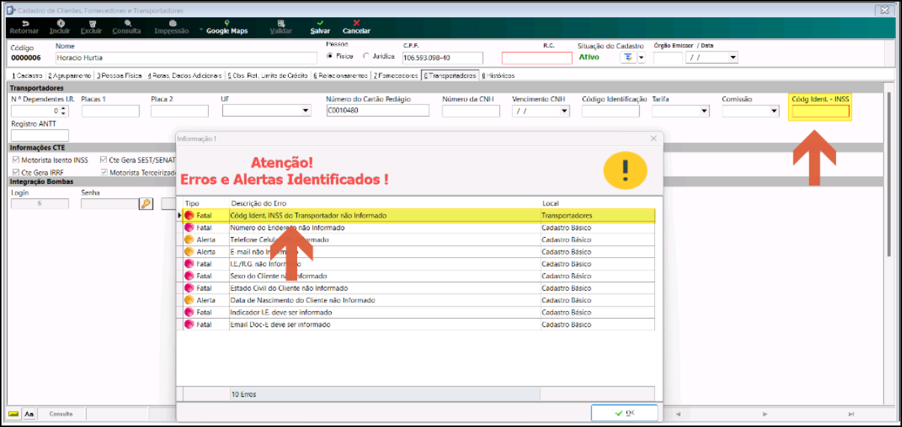Image resolution: width=902 pixels, height=427 pixels.
Task: Save record with Salvar button
Action: 320,27
